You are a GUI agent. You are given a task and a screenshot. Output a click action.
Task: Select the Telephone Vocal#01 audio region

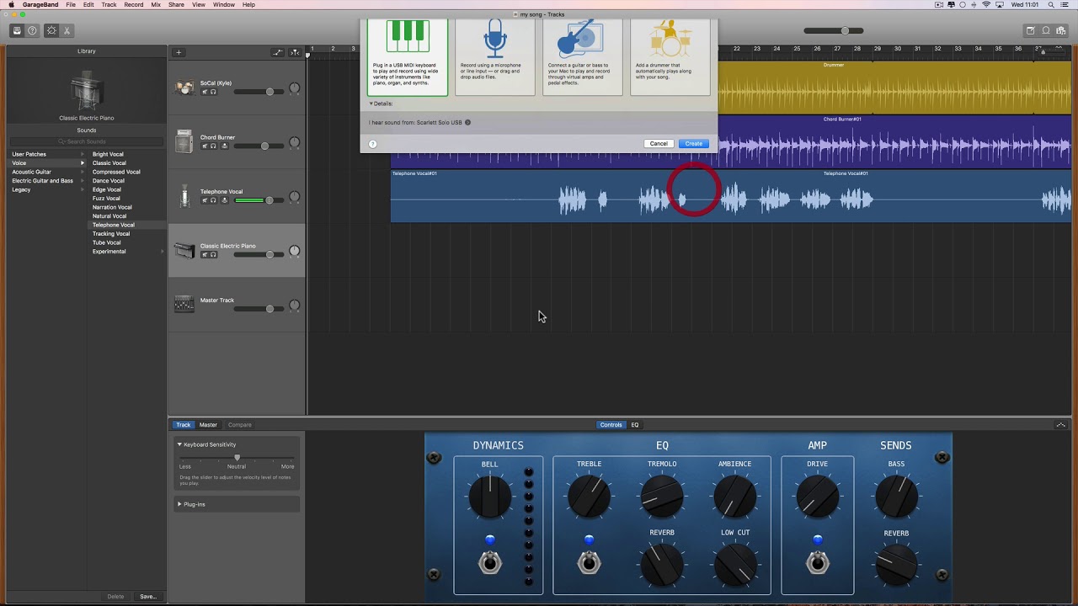click(731, 196)
